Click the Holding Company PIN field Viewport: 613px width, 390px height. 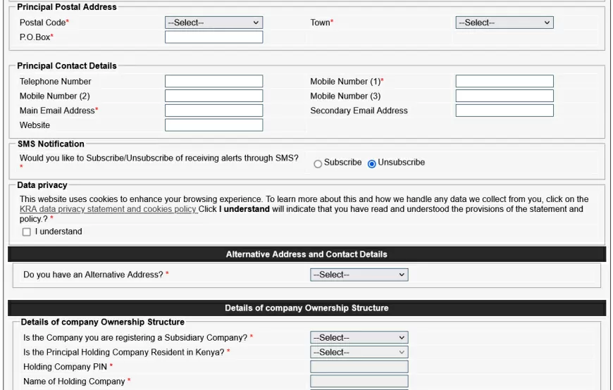359,367
